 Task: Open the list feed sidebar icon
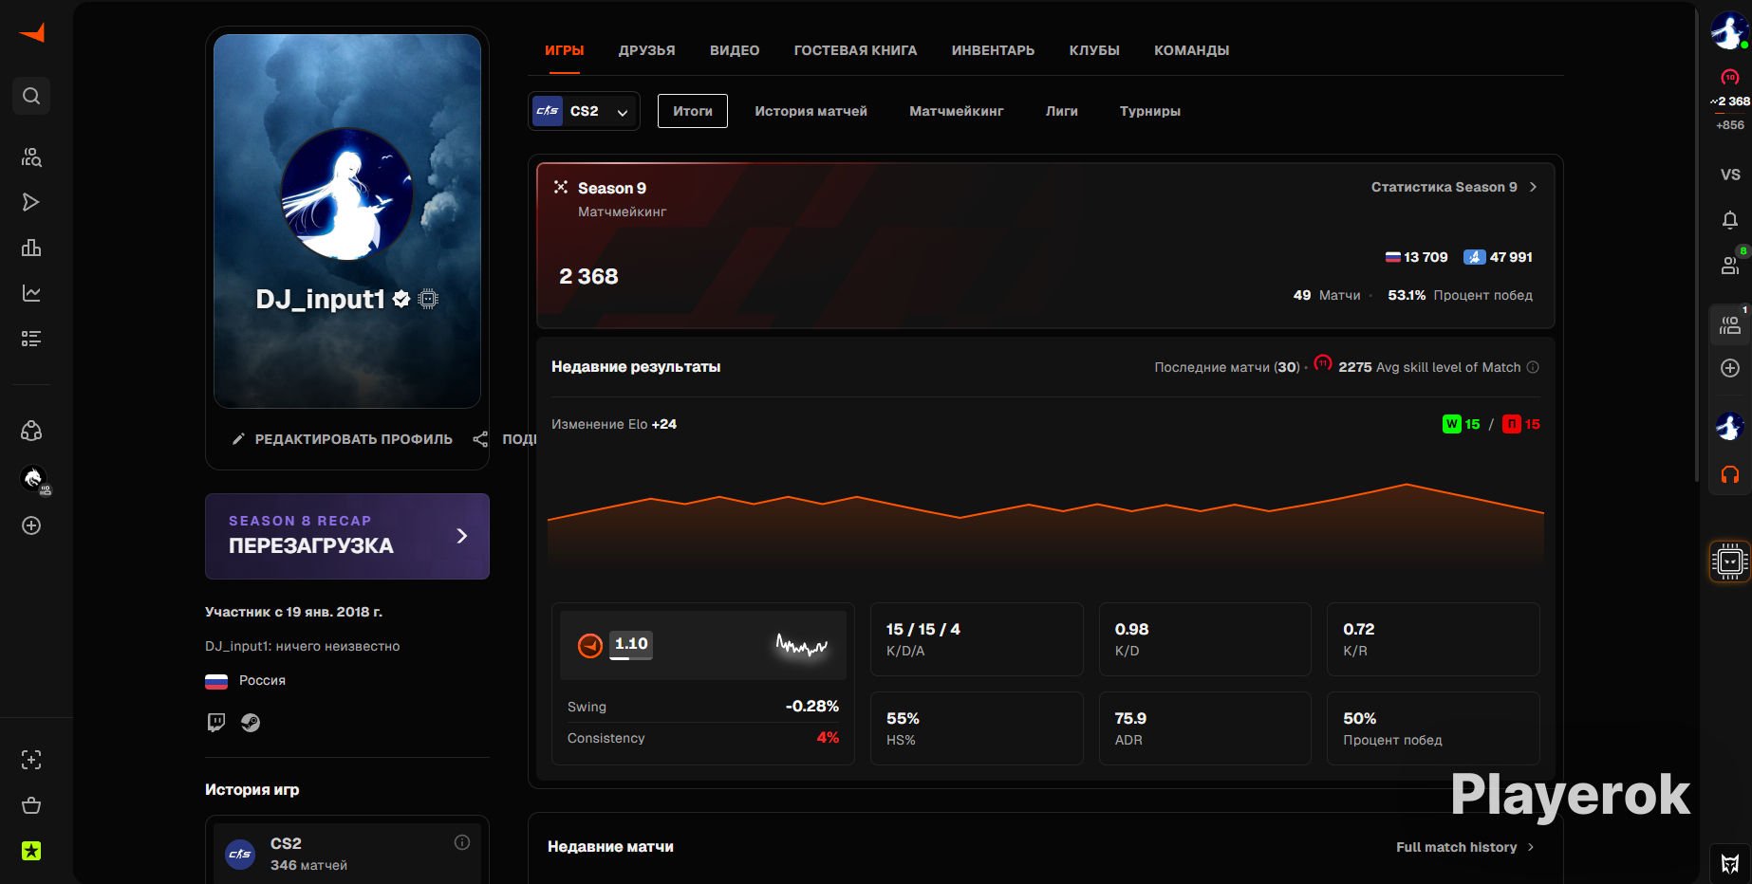(31, 339)
